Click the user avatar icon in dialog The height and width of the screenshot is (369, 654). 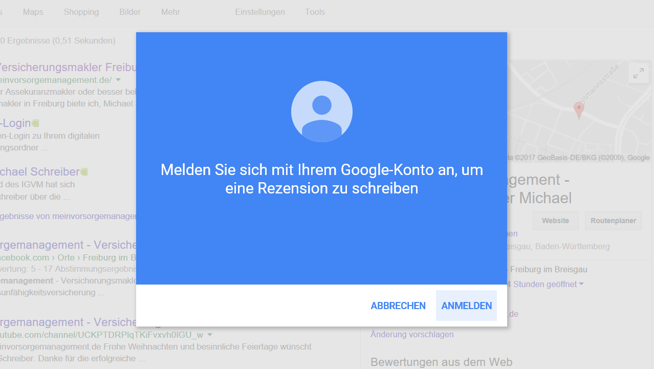pyautogui.click(x=322, y=112)
